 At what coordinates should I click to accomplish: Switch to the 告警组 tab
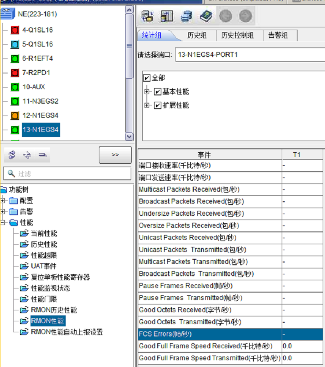278,35
